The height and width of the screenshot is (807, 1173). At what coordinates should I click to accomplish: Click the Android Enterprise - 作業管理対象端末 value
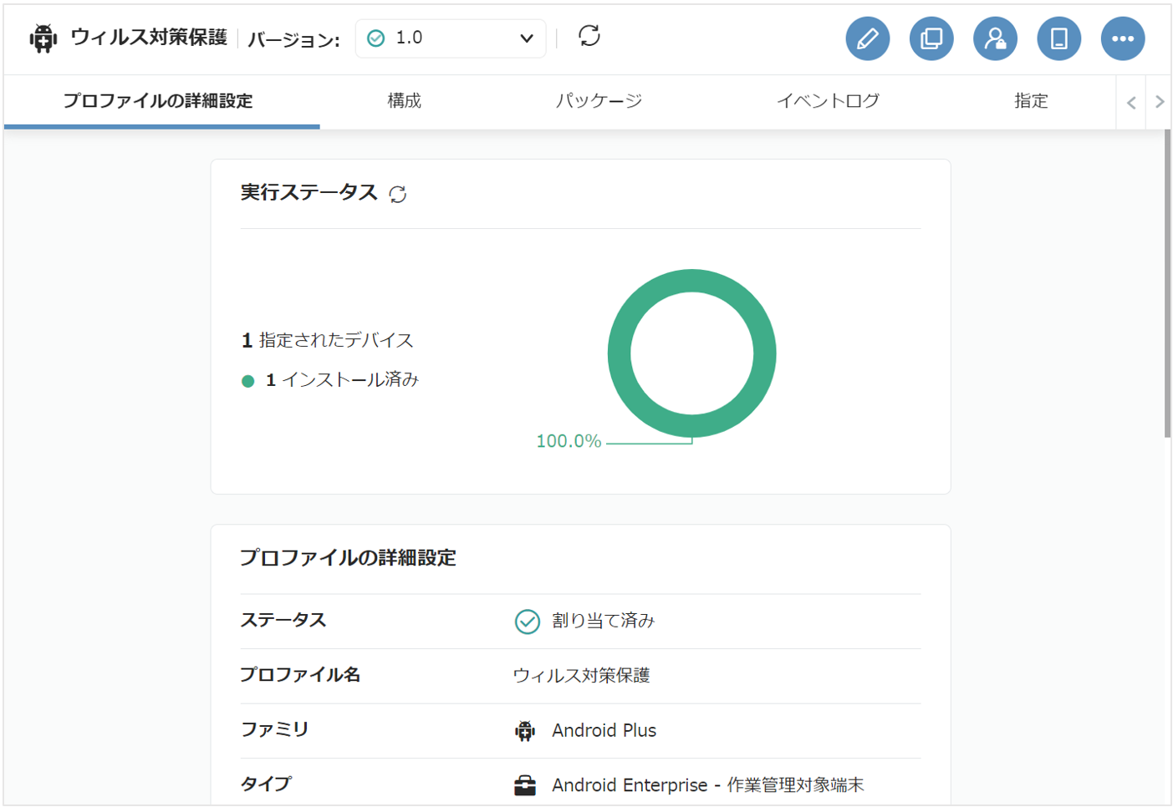coord(708,785)
